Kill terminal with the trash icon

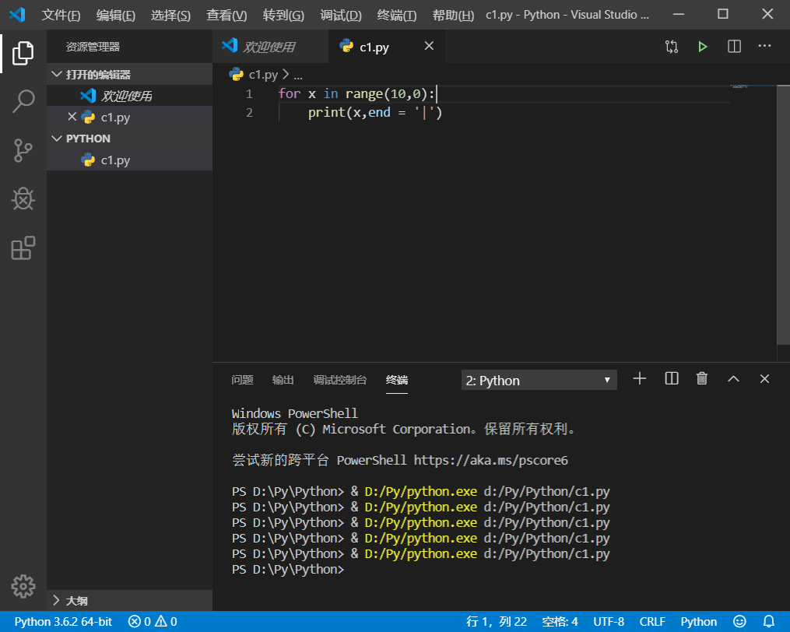tap(702, 379)
